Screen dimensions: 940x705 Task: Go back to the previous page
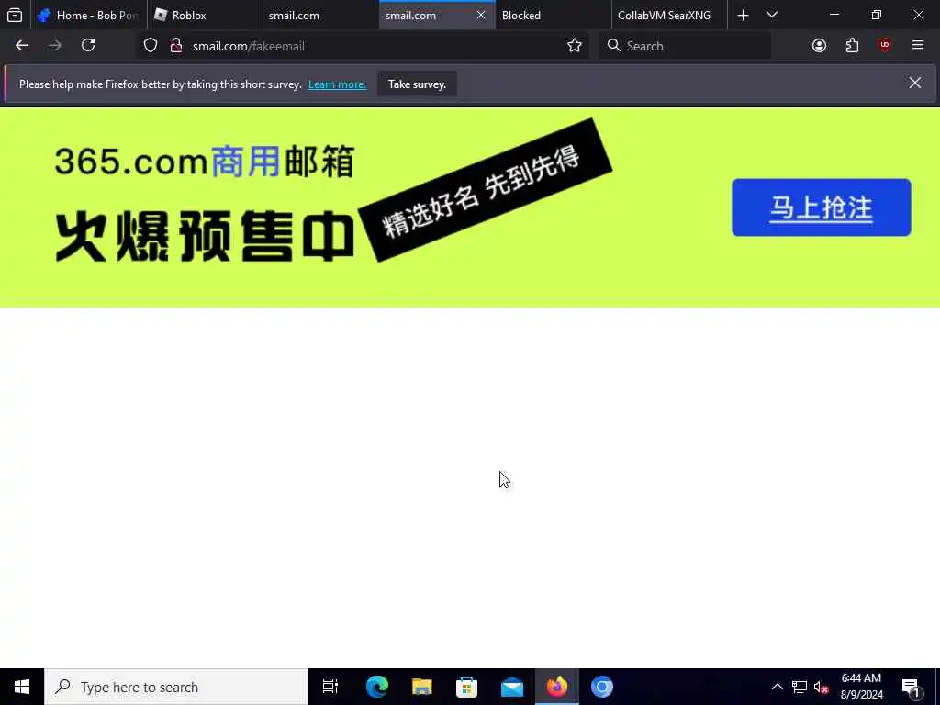click(x=22, y=46)
